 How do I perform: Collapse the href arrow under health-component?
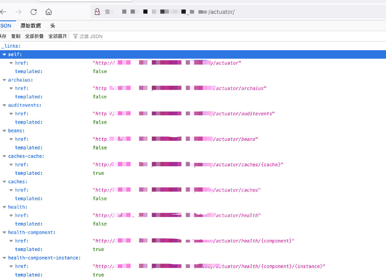[x=11, y=241]
